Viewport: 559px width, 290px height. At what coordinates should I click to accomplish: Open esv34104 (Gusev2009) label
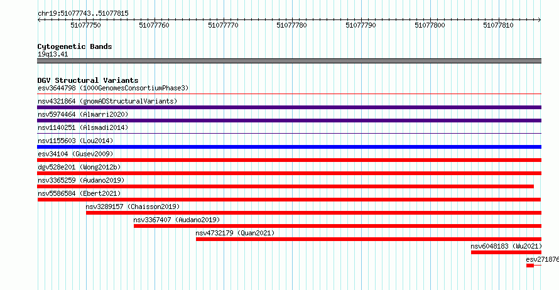(75, 154)
